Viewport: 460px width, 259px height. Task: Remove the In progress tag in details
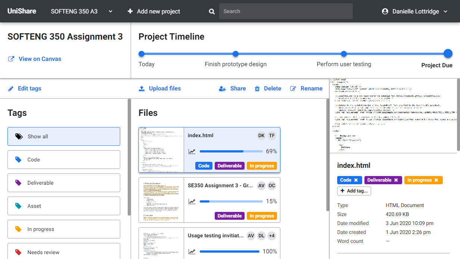coord(436,180)
